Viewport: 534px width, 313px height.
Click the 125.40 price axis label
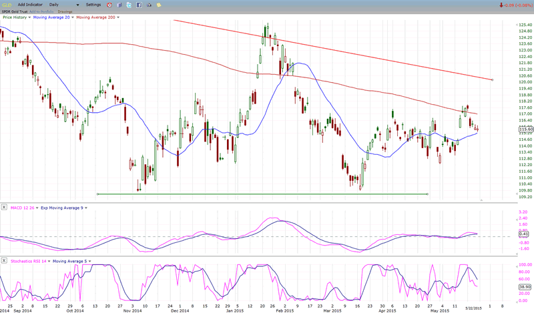point(525,25)
